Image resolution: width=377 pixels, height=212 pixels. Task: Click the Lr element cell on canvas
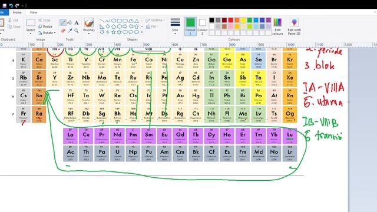click(290, 153)
